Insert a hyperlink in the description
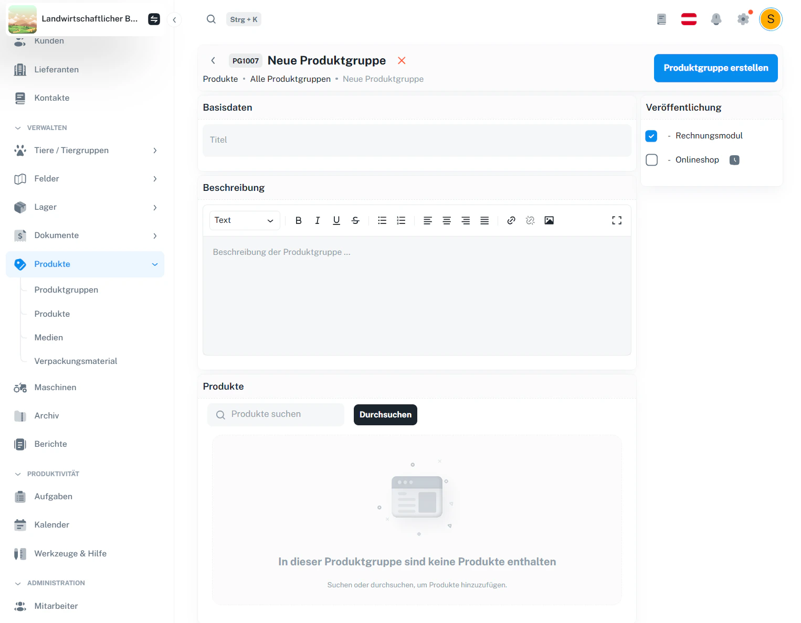Screen dimensions: 801x623 tap(511, 220)
